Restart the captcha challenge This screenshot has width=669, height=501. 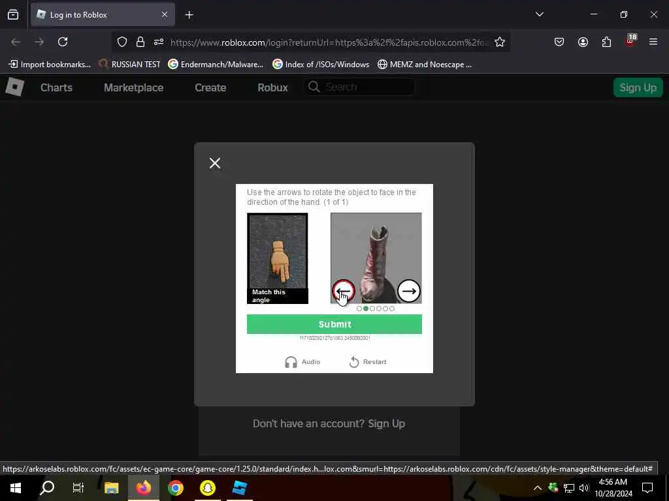point(368,361)
